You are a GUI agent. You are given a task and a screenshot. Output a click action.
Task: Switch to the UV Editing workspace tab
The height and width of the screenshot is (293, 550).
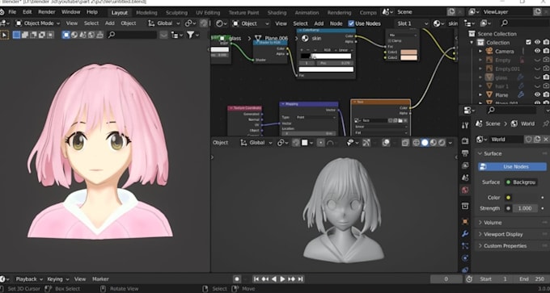point(208,13)
